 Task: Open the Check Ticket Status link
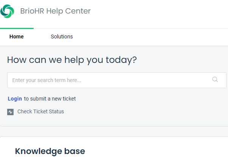[40, 111]
